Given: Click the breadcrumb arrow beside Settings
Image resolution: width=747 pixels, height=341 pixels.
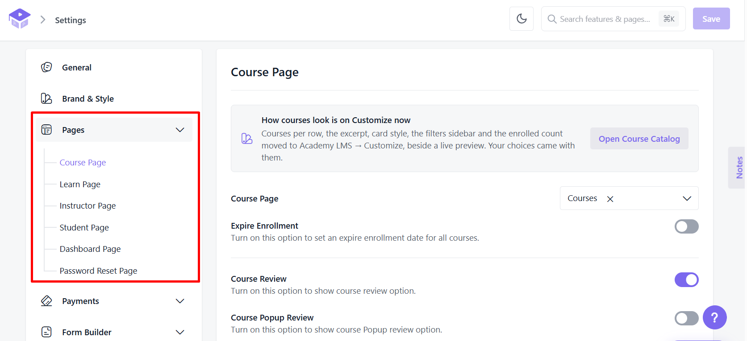Looking at the screenshot, I should point(43,20).
